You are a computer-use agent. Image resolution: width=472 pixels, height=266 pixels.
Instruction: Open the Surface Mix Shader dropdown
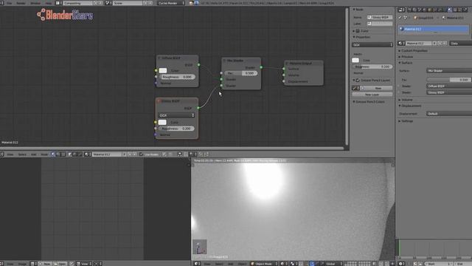pyautogui.click(x=449, y=71)
